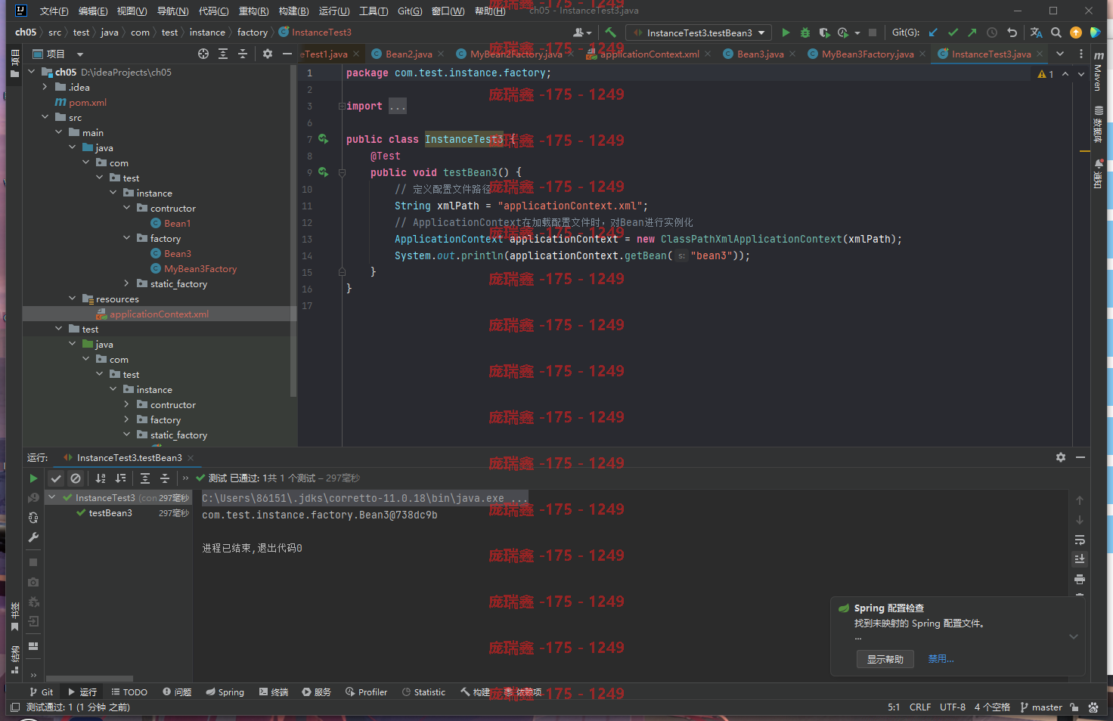Switch to the applicationContext.xml editor tab
The height and width of the screenshot is (721, 1113).
649,54
